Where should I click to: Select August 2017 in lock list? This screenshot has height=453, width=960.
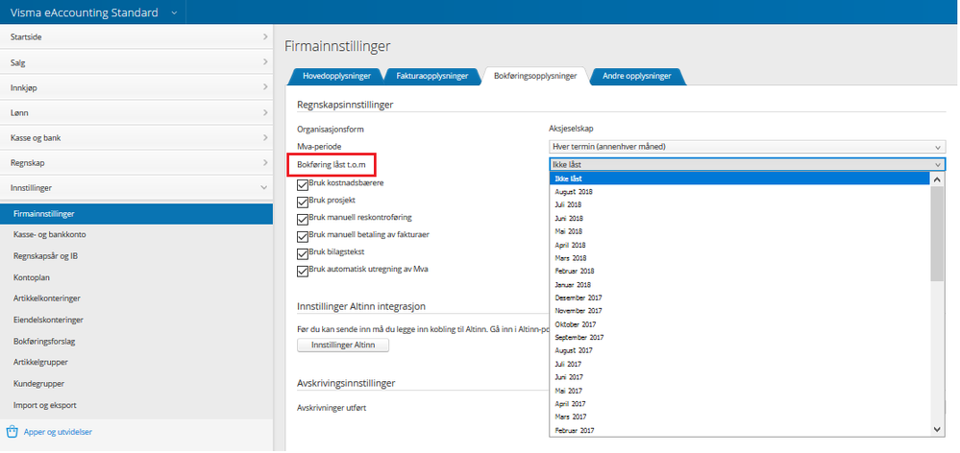tap(740, 351)
